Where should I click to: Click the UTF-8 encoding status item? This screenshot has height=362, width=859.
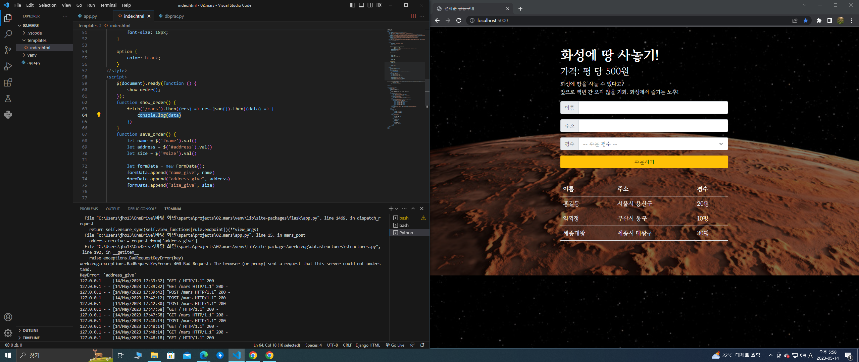tap(333, 345)
